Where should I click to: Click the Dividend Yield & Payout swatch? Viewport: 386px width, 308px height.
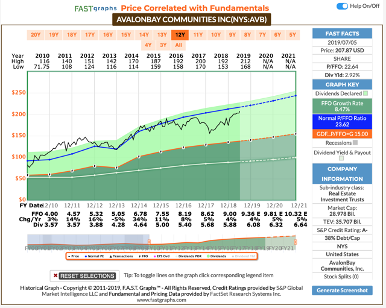pyautogui.click(x=341, y=158)
